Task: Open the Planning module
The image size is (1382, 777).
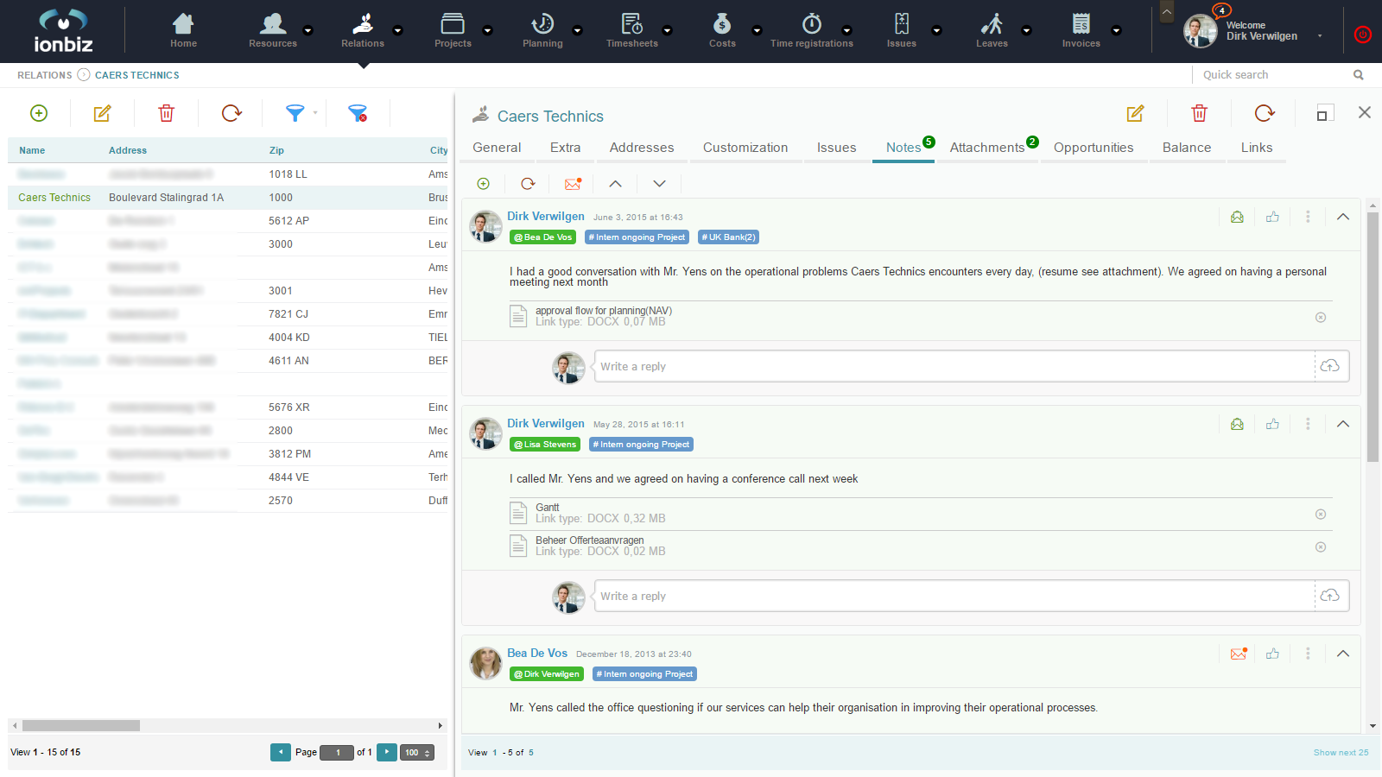Action: coord(542,30)
